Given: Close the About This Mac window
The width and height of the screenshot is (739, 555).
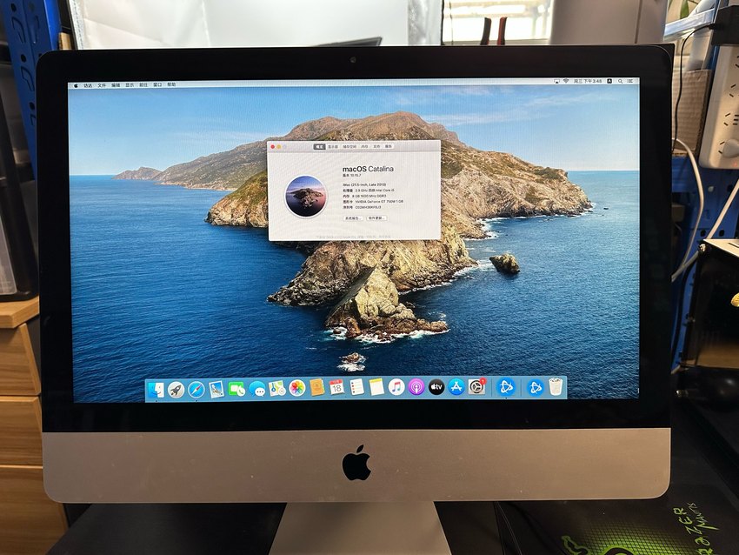Looking at the screenshot, I should [272, 147].
